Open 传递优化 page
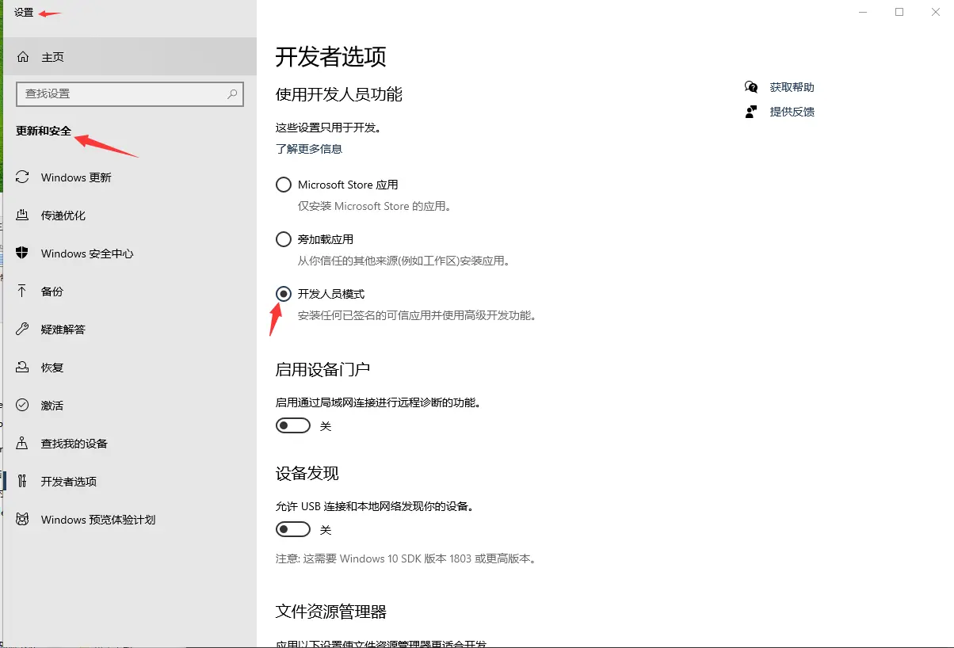The height and width of the screenshot is (648, 954). pos(130,215)
